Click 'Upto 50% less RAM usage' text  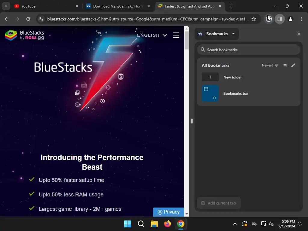pyautogui.click(x=71, y=195)
